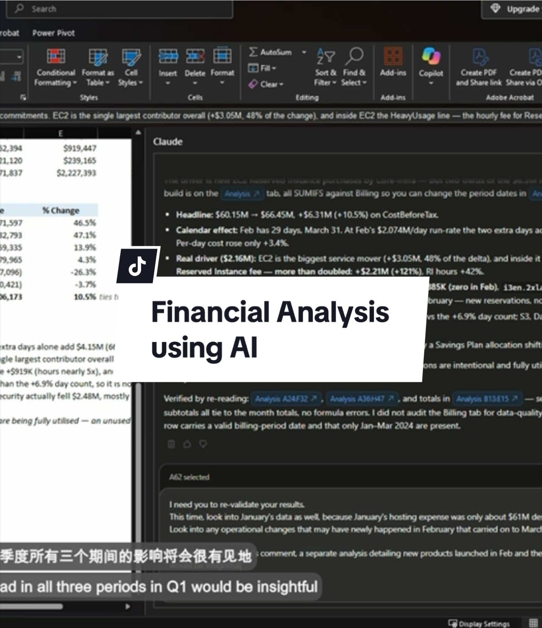Copy Claude's response with the copy icon

point(171,444)
